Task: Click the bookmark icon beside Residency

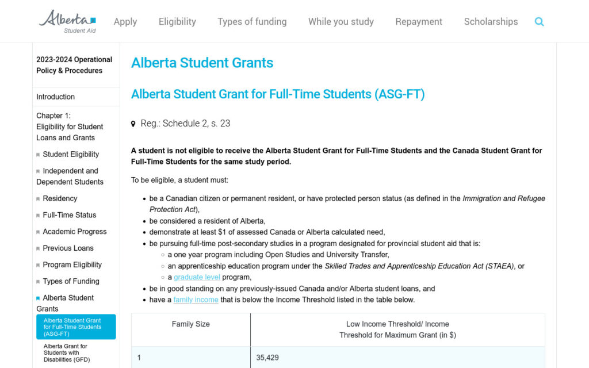Action: point(38,199)
